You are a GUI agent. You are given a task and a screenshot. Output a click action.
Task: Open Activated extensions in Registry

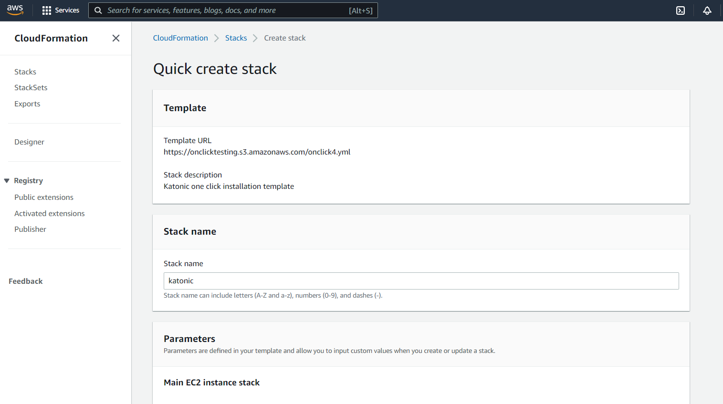pos(50,214)
